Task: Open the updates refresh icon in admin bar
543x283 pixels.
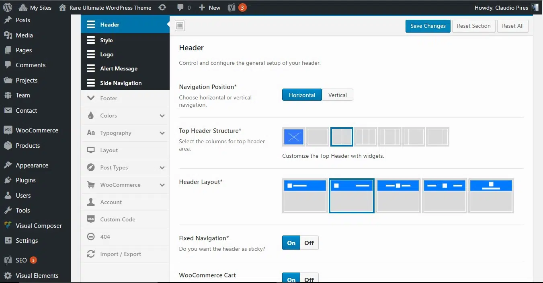Action: [162, 7]
